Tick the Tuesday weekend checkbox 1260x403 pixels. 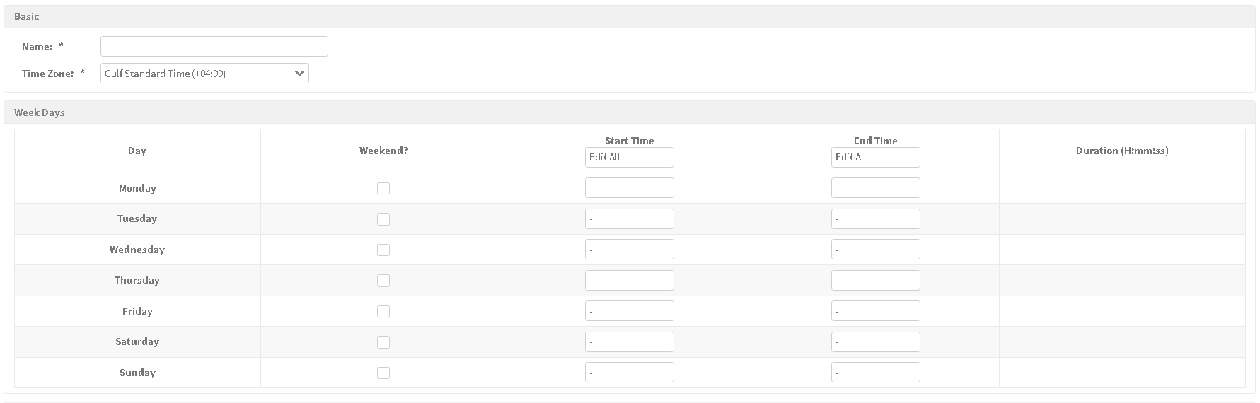point(383,219)
